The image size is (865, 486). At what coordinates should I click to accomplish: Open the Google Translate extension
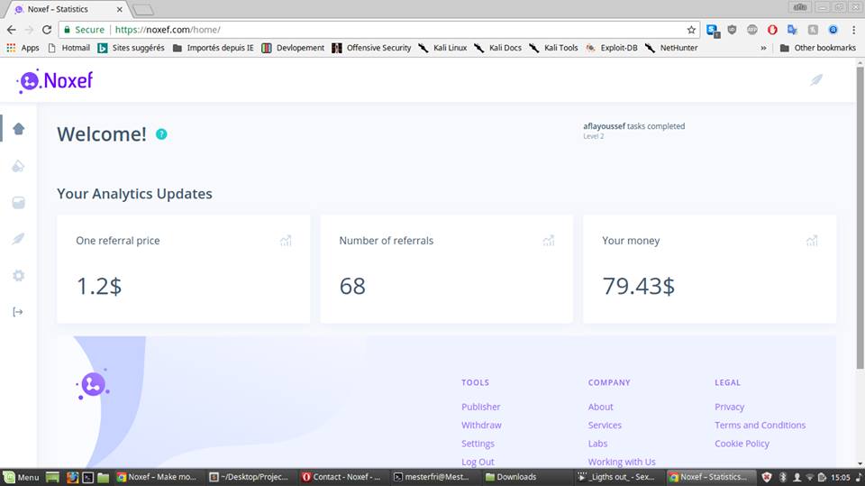792,30
